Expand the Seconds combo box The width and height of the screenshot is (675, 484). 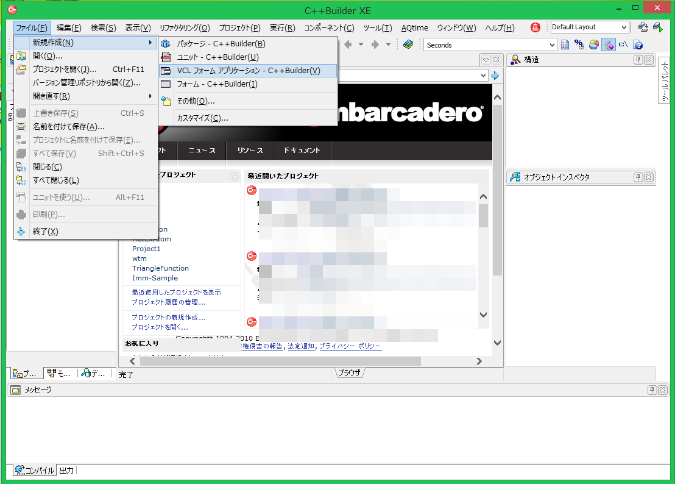pyautogui.click(x=552, y=44)
